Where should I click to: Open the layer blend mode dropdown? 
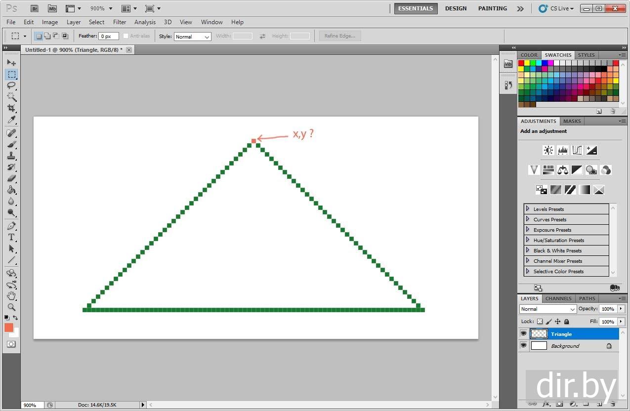(x=547, y=309)
